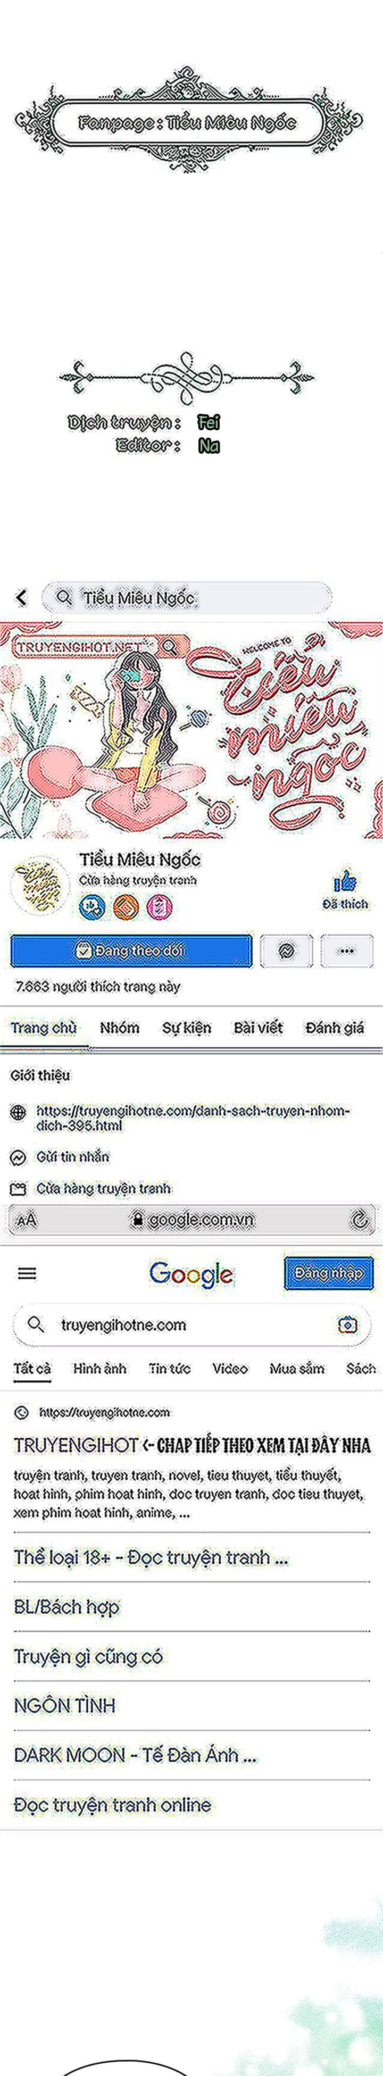Open the three-dots more options button
This screenshot has width=383, height=2076.
click(347, 950)
